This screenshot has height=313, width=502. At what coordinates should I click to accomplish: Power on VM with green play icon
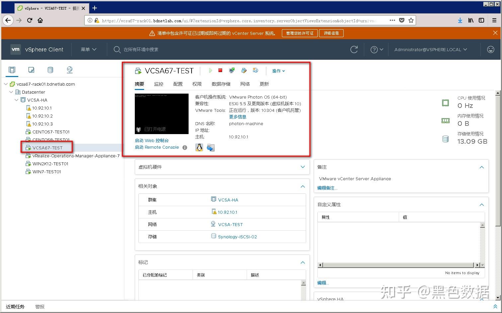point(210,70)
